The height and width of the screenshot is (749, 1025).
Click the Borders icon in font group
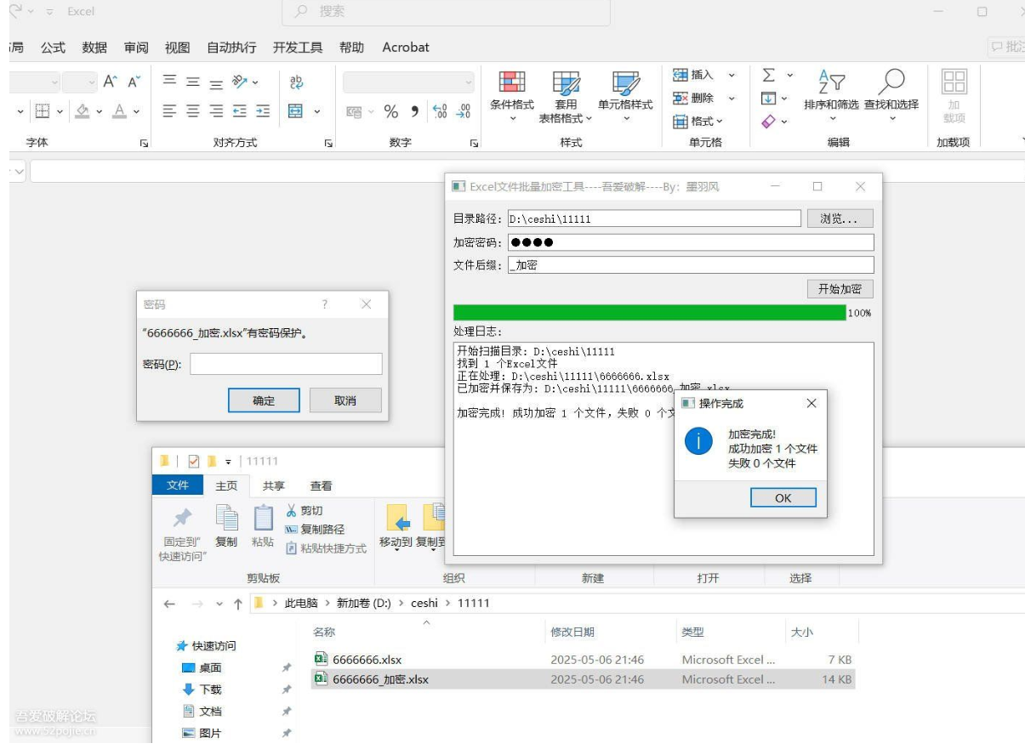[43, 111]
